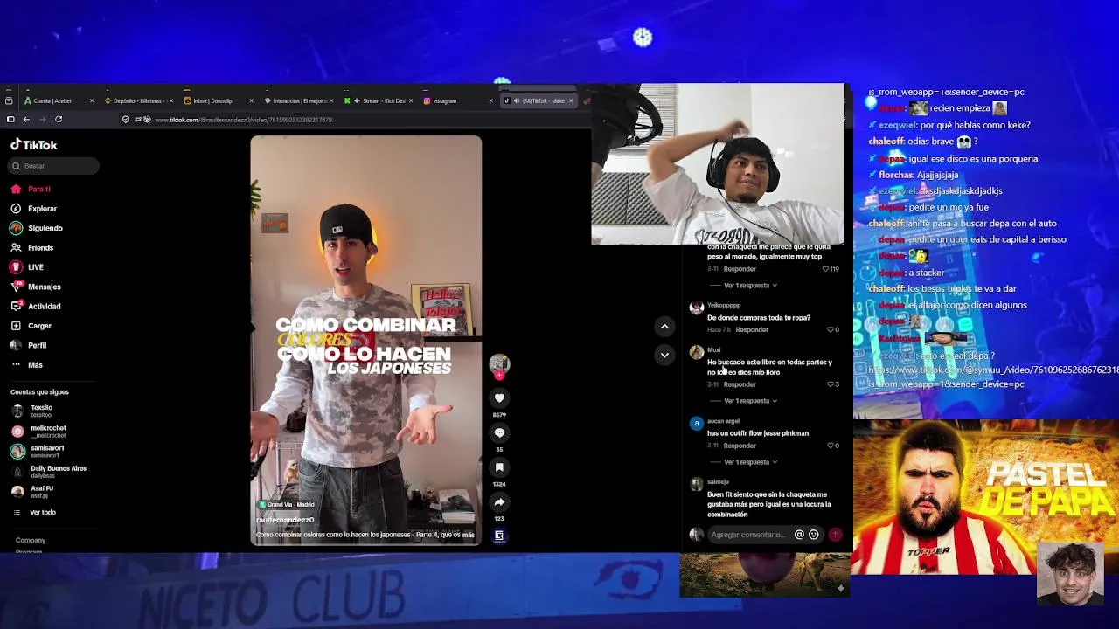The width and height of the screenshot is (1119, 629).
Task: Open raulfernandezz0 profile link on video
Action: coord(285,520)
